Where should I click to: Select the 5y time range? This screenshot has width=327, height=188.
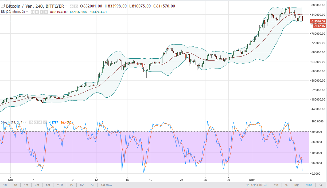[x=82, y=185]
